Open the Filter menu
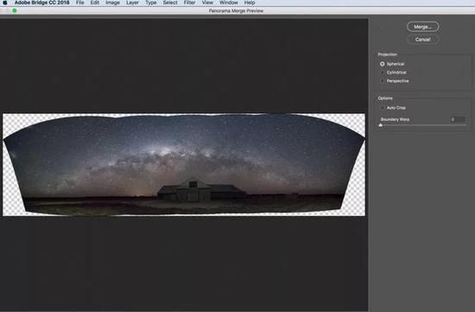475x312 pixels. 189,3
